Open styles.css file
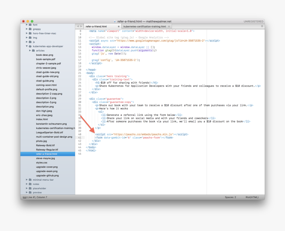Viewport: 285px width, 231px height. tap(42, 163)
